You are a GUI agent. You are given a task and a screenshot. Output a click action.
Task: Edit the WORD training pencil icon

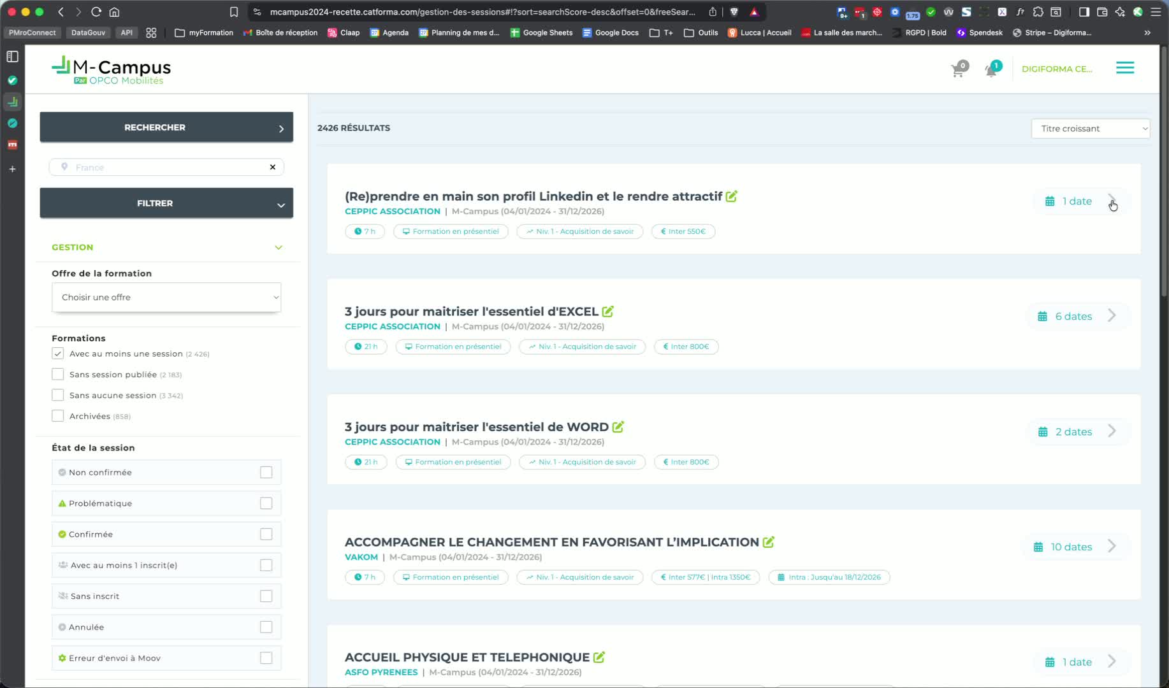[618, 427]
